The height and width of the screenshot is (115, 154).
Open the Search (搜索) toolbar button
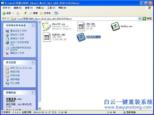pos(34,13)
